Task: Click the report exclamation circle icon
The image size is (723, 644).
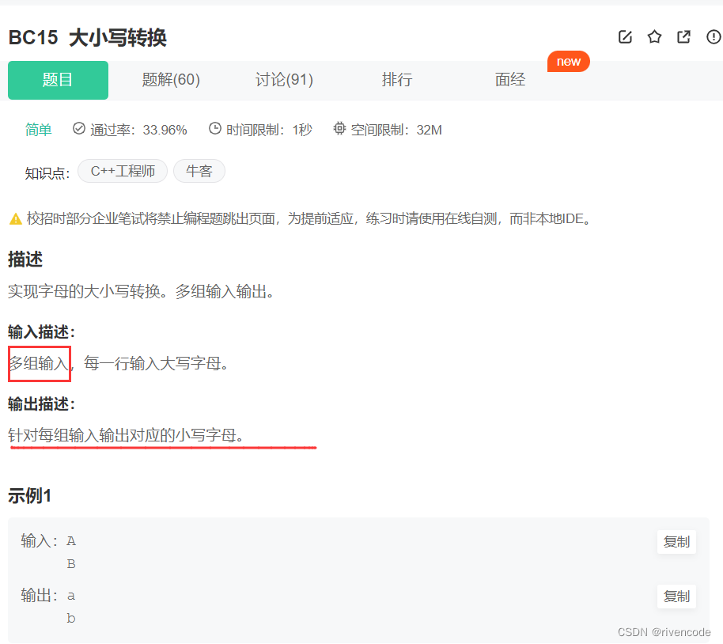Action: point(714,37)
